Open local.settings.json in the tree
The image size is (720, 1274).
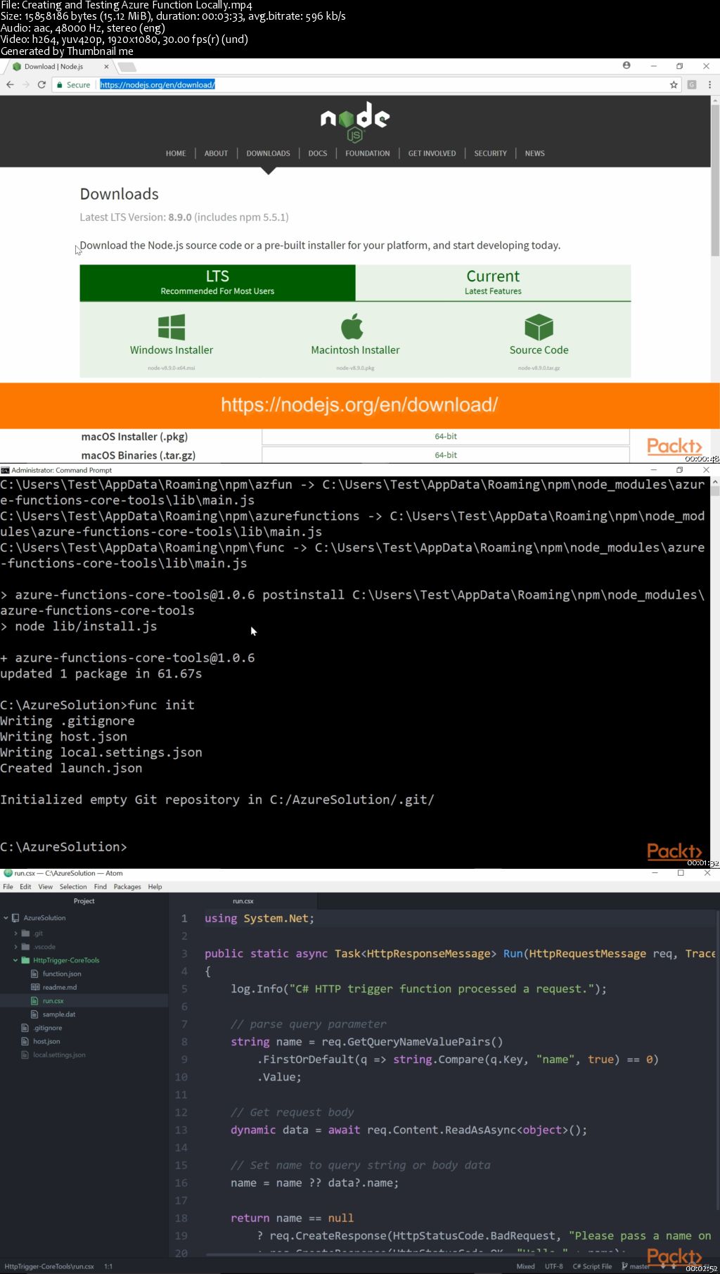59,1055
